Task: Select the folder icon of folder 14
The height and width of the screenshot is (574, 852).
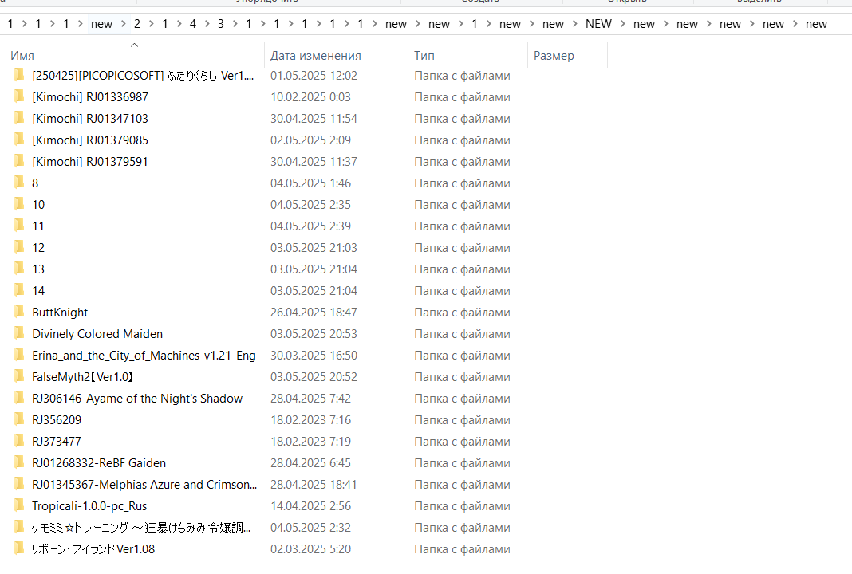Action: click(19, 290)
